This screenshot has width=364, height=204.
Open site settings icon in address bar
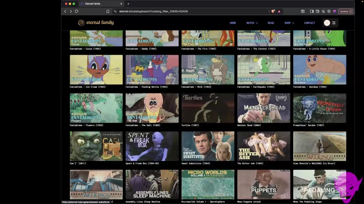(x=115, y=11)
